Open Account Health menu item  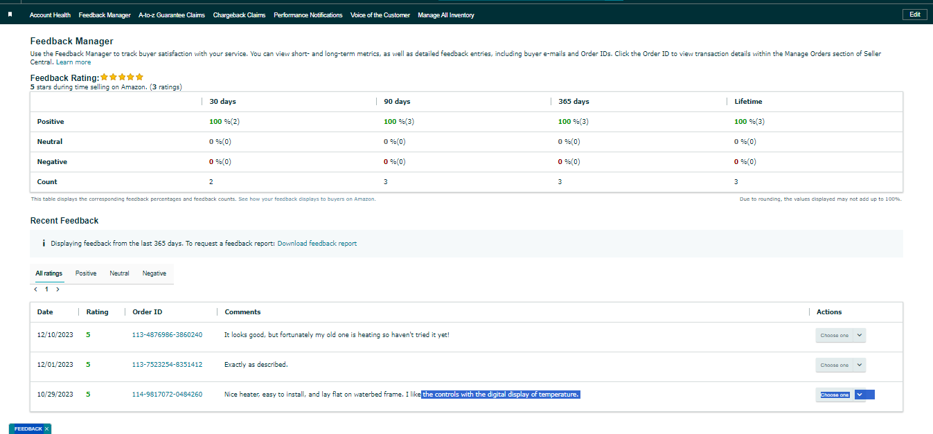(50, 15)
